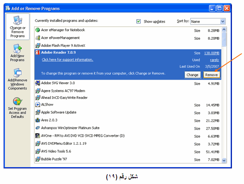Close the Add or Remove Programs window
The image size is (244, 184).
pos(227,8)
